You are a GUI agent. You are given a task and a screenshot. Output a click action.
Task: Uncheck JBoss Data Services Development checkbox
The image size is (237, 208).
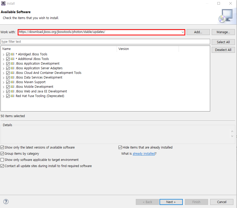coord(8,78)
